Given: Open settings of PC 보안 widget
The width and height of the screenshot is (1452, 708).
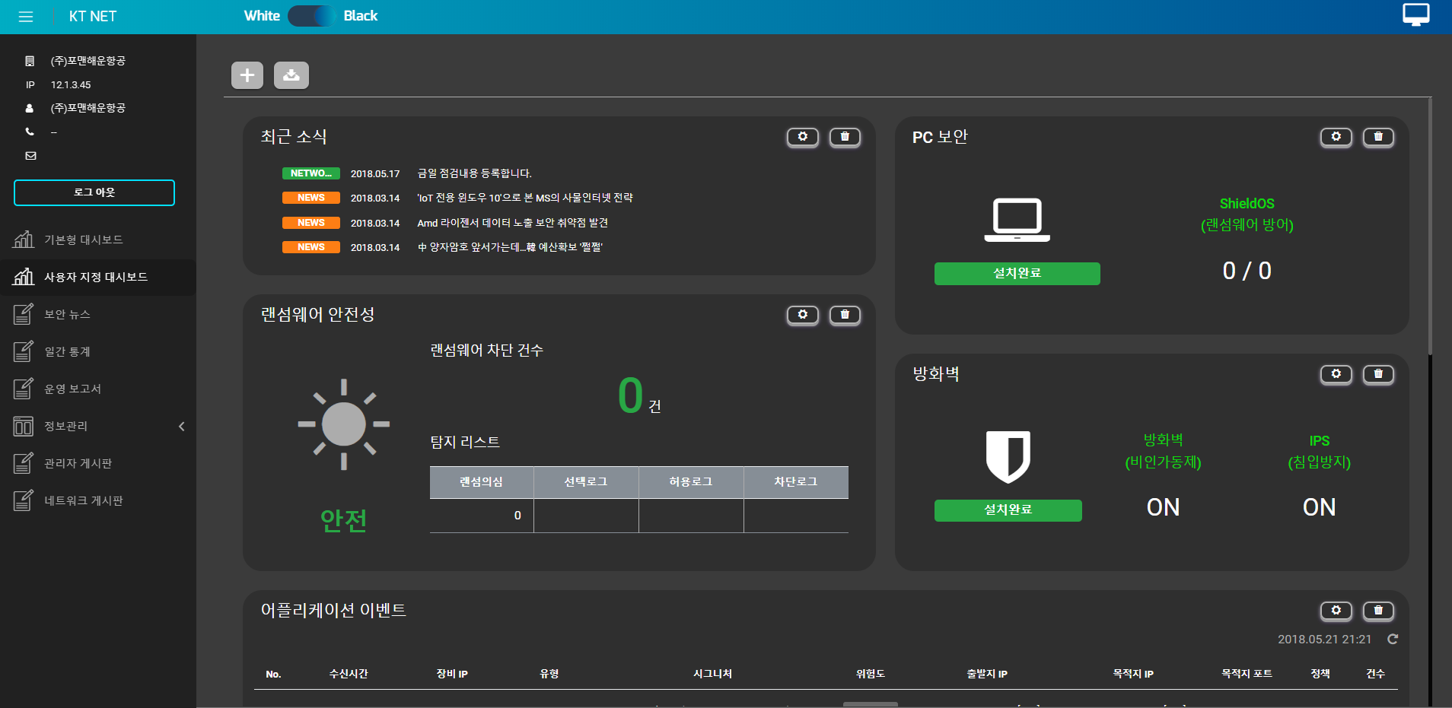Looking at the screenshot, I should pos(1336,137).
